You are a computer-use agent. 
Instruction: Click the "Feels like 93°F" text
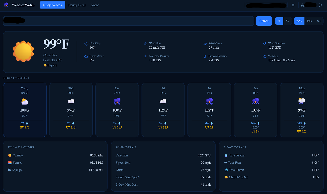point(53,60)
